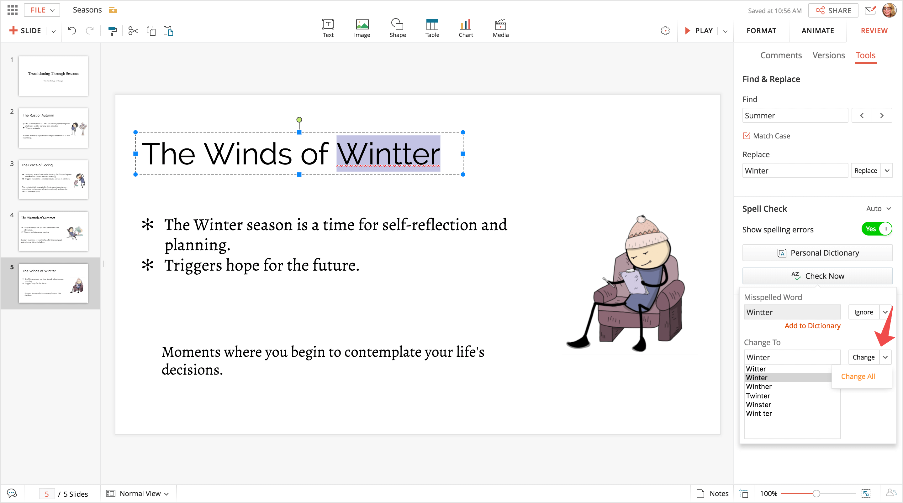The height and width of the screenshot is (503, 903).
Task: Expand the Replace button dropdown arrow
Action: (x=887, y=171)
